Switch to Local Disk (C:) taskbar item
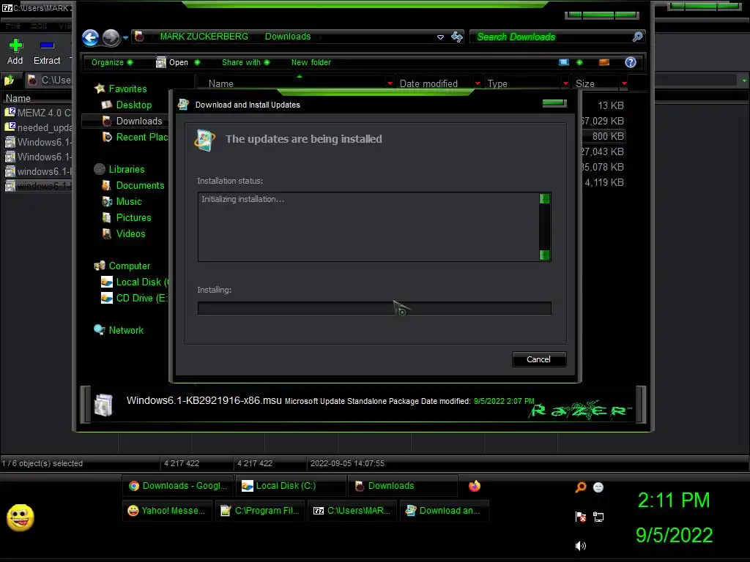 click(291, 486)
